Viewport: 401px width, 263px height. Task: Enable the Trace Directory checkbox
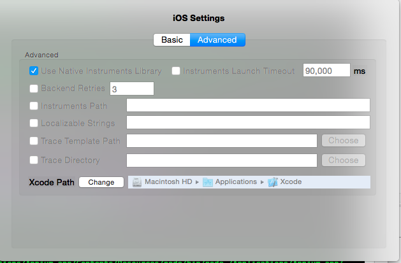point(34,160)
